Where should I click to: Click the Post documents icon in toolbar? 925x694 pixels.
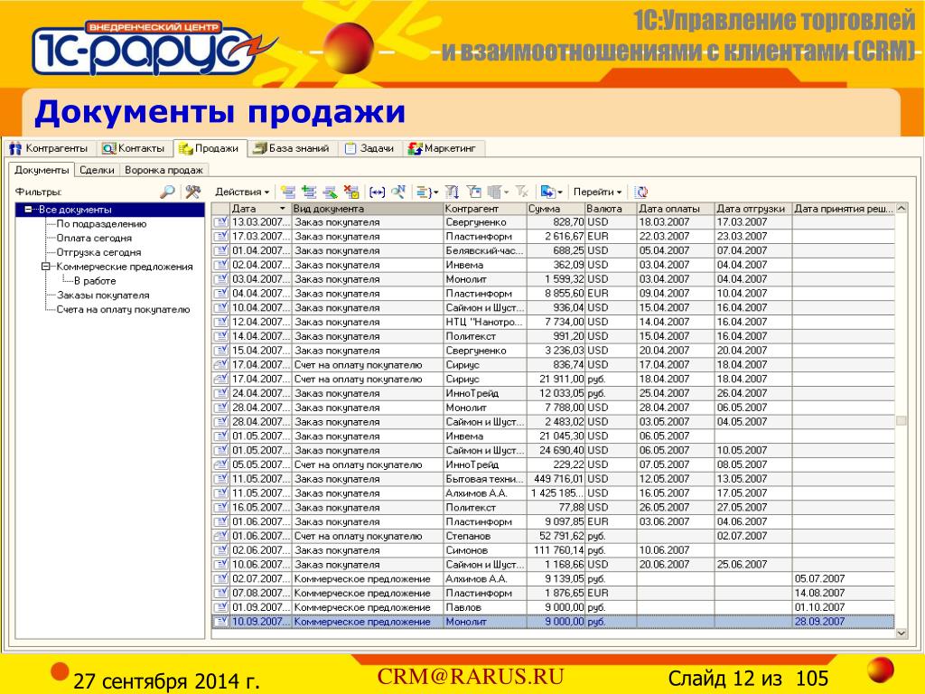click(423, 192)
